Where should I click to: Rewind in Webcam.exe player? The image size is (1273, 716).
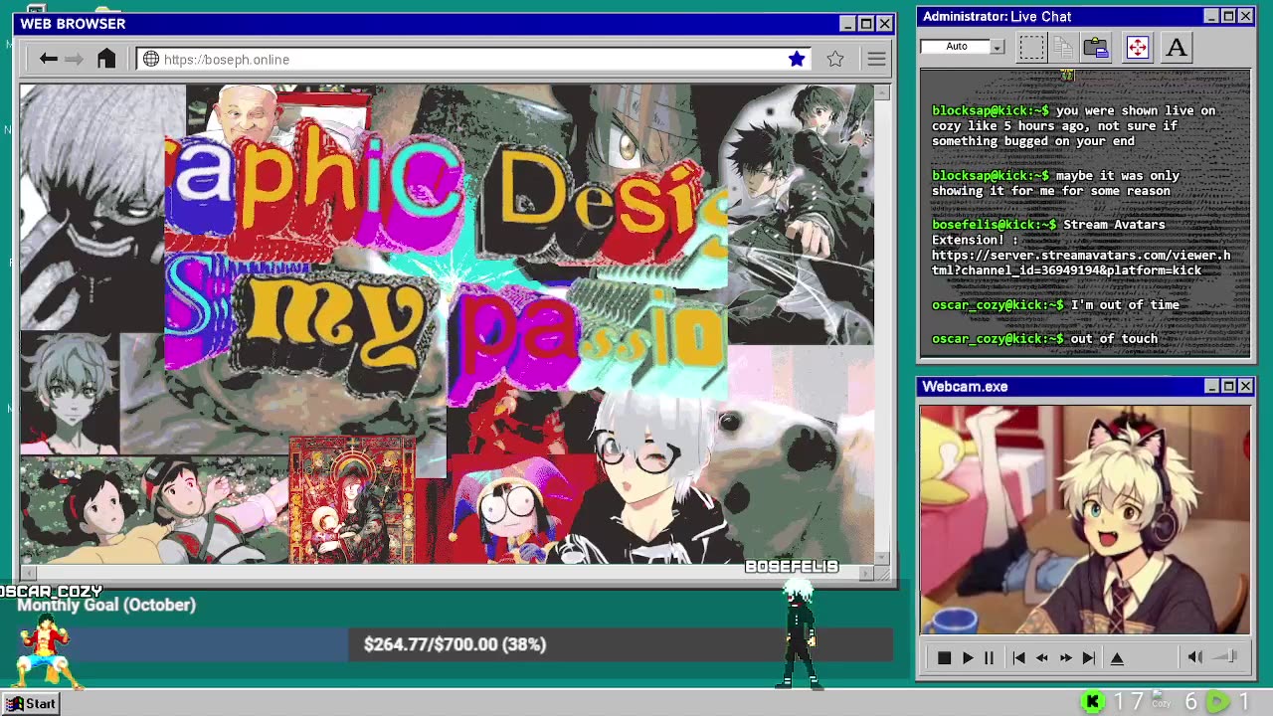click(x=1042, y=658)
